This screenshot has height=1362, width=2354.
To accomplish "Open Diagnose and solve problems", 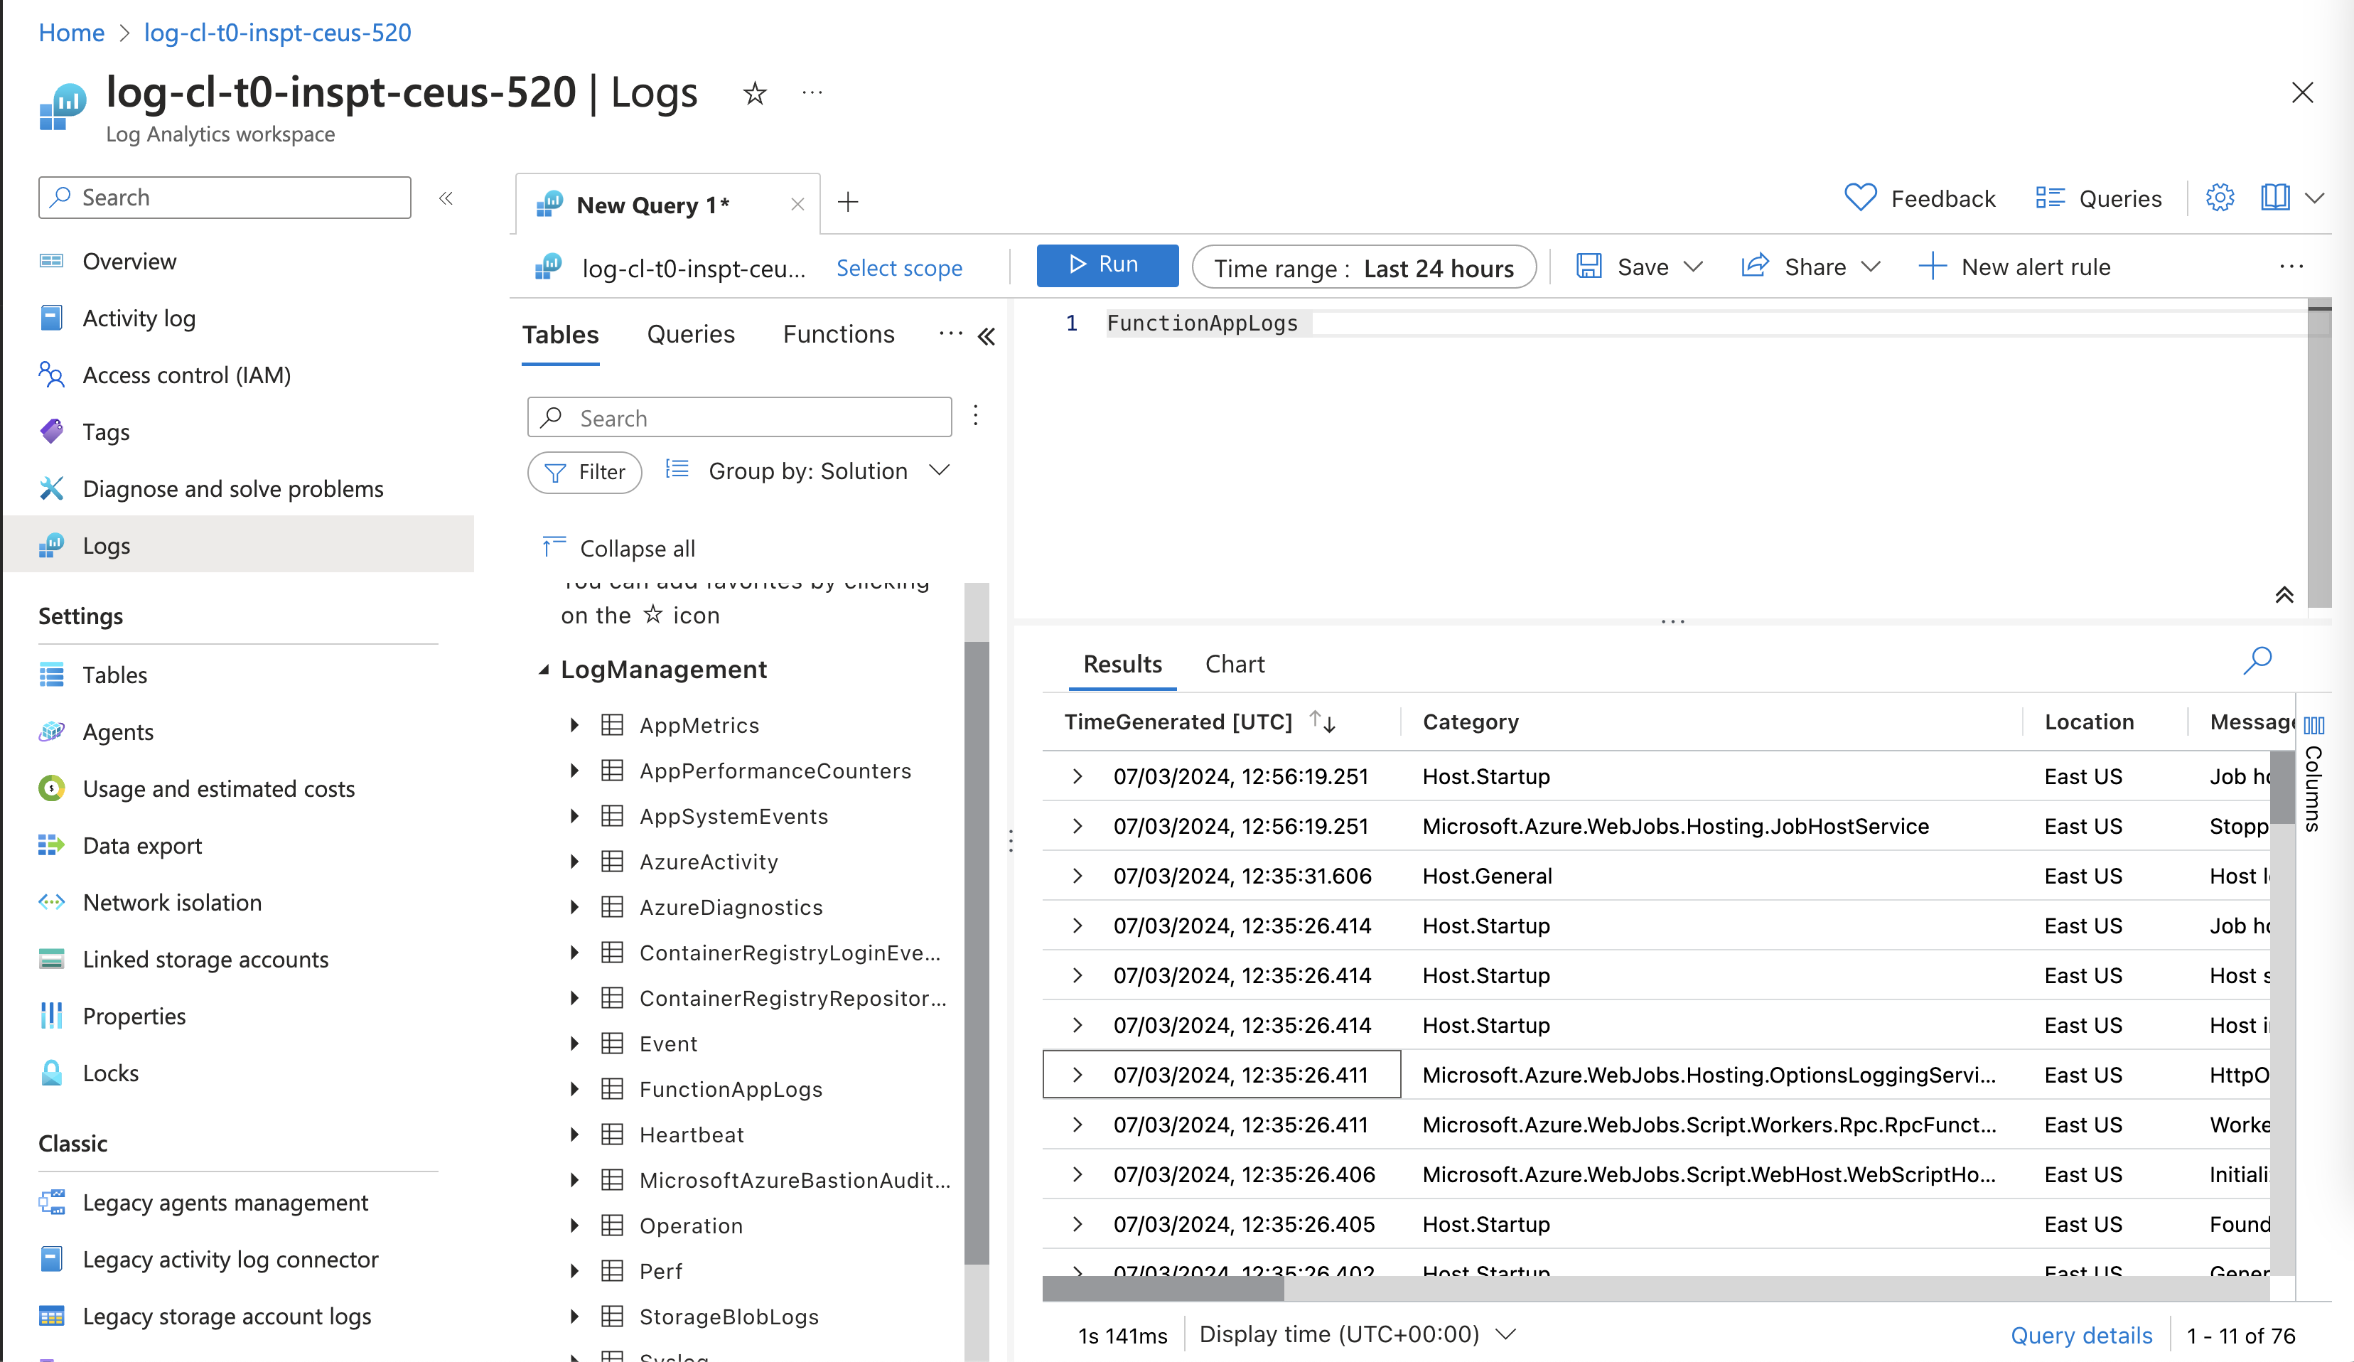I will [x=232, y=490].
